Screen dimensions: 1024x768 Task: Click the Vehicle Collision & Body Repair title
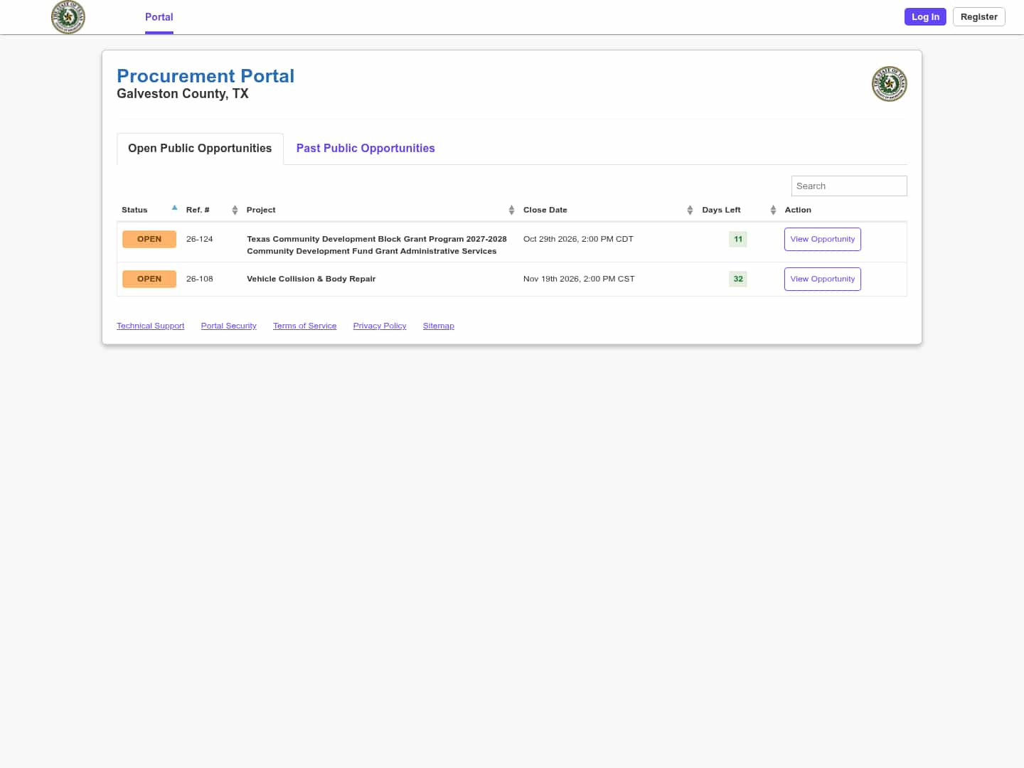[311, 279]
